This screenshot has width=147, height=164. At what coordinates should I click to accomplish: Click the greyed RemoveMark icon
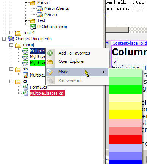tap(50, 80)
